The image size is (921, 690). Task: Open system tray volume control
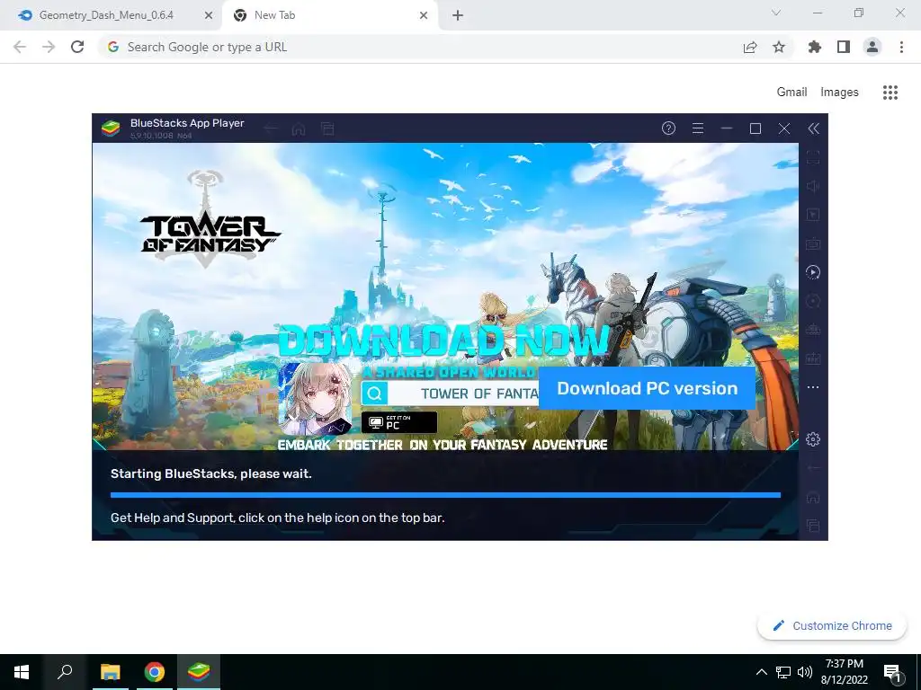[x=805, y=672]
